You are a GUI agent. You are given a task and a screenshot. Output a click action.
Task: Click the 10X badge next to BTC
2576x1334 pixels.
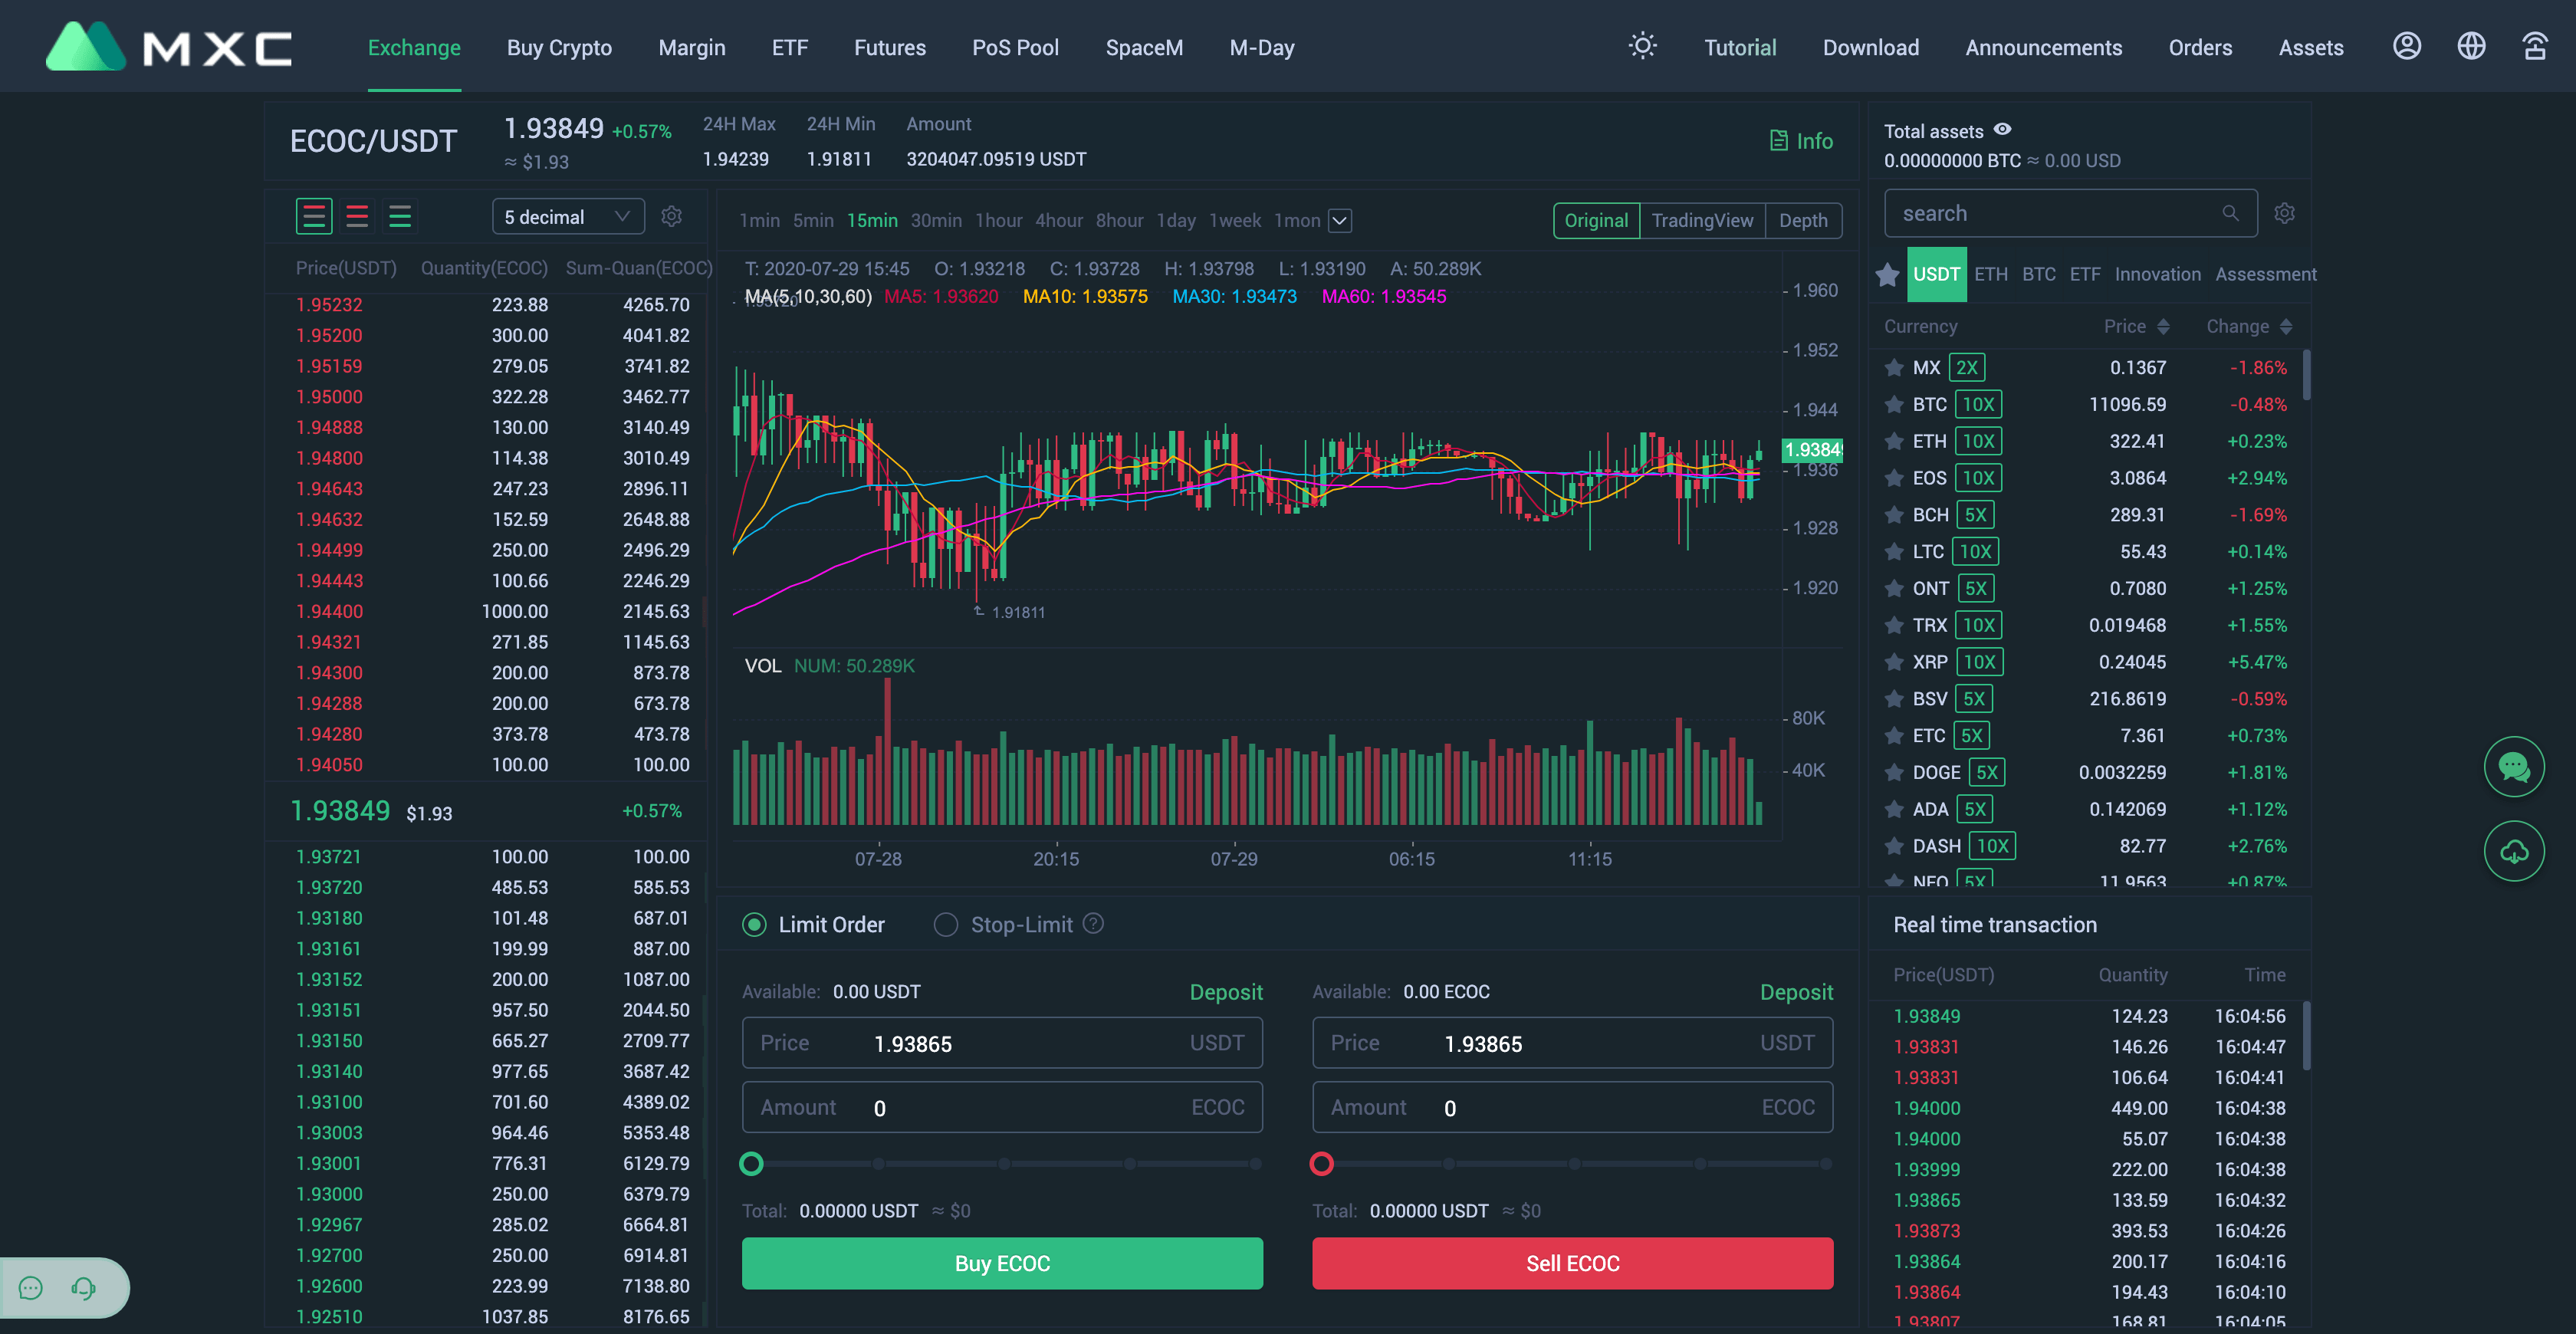(1977, 404)
